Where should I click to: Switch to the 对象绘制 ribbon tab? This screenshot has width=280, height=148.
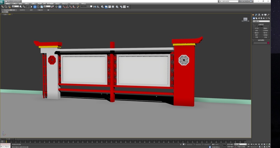tap(40, 10)
